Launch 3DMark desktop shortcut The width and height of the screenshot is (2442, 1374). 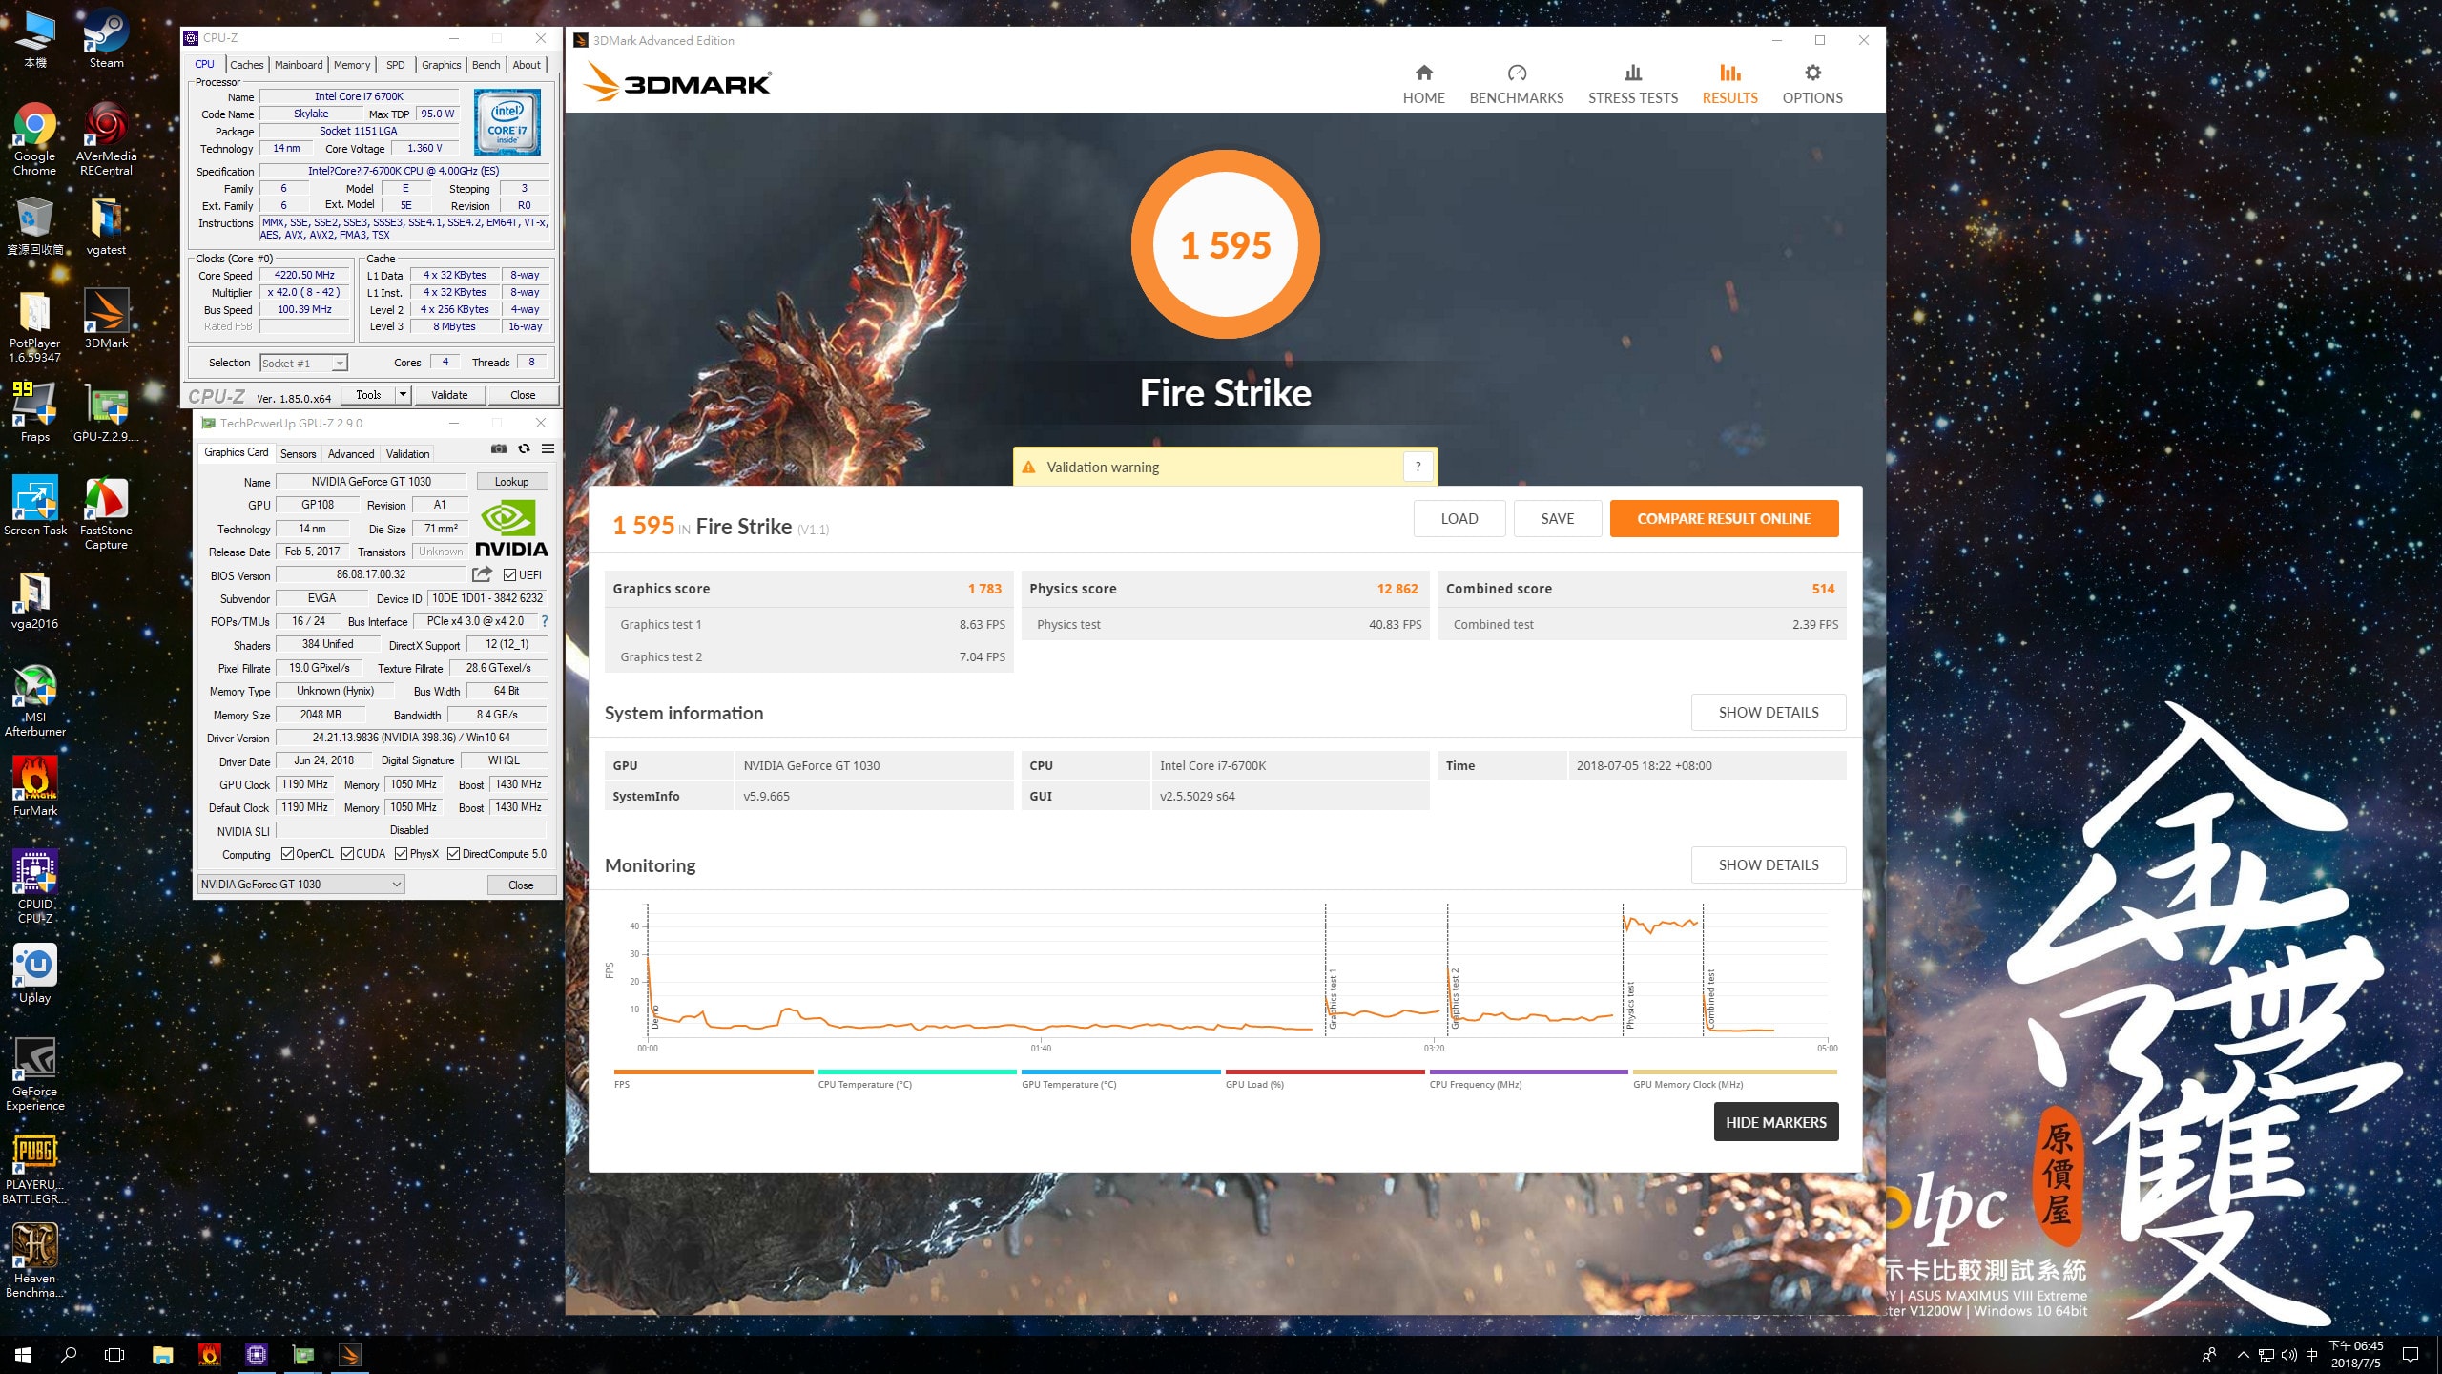click(x=106, y=318)
